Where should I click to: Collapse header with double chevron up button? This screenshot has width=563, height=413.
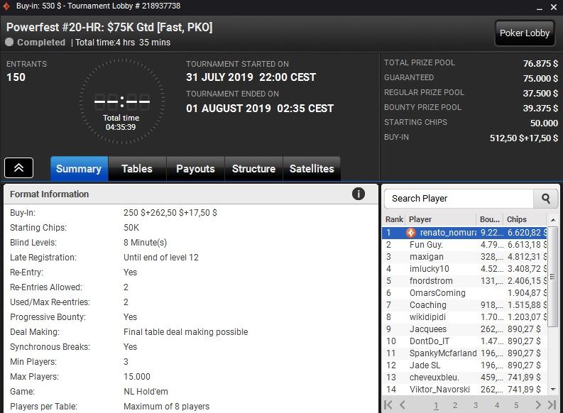18,167
